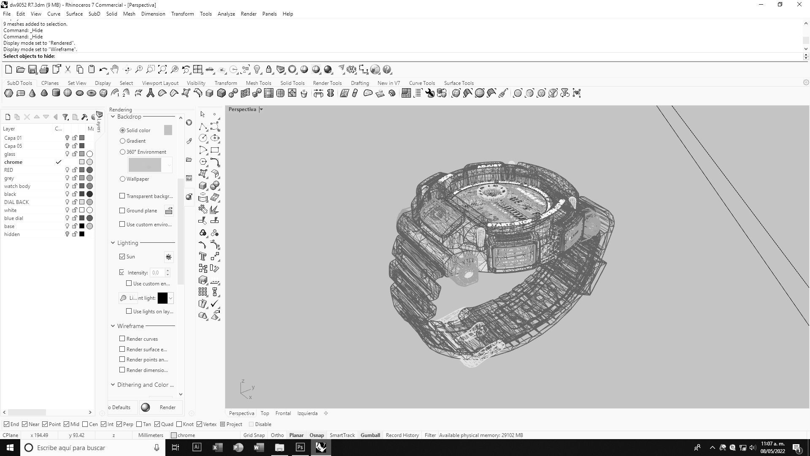Screen dimensions: 810x456
Task: Click the puzzle piece Join tool icon
Action: (x=203, y=209)
